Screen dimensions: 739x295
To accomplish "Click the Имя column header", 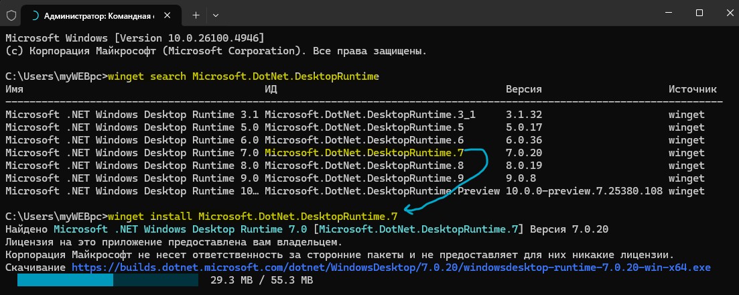I will tap(15, 88).
